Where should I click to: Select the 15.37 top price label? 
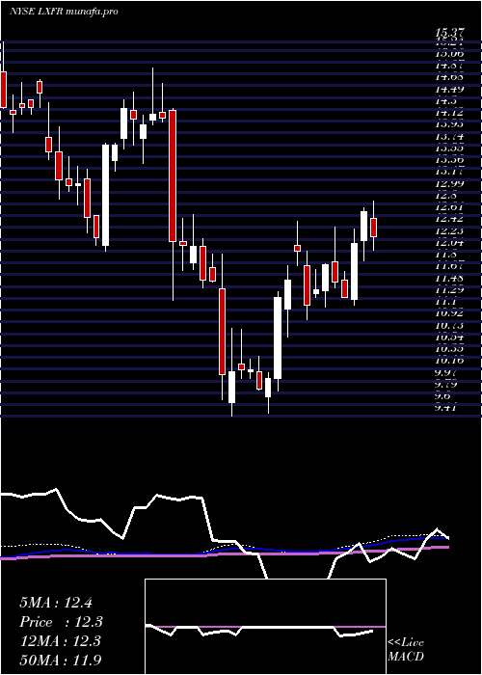449,32
